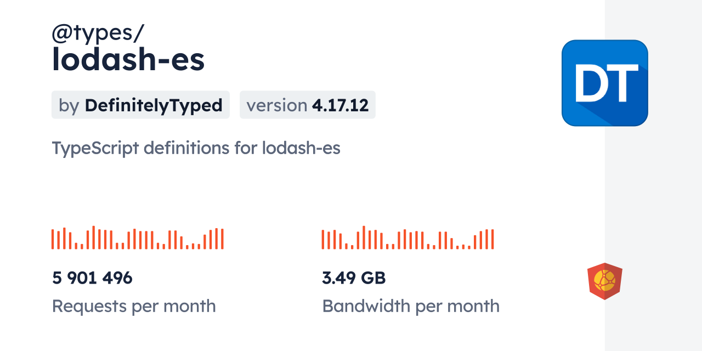The height and width of the screenshot is (351, 702).
Task: Click the first bar of bandwidth chart
Action: tap(323, 240)
